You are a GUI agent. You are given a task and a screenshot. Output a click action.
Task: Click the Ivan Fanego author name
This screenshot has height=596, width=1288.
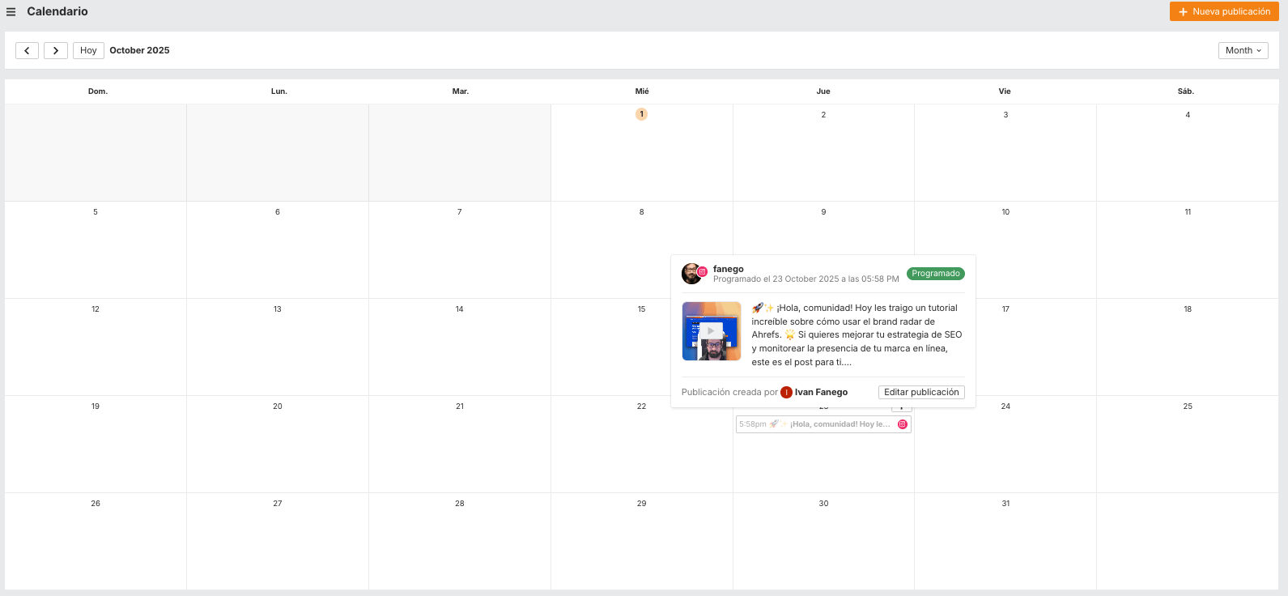(x=821, y=393)
